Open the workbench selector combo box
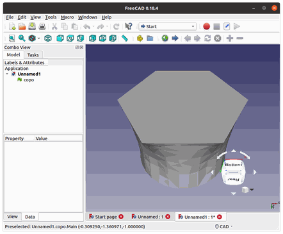The image size is (283, 234). click(x=168, y=26)
